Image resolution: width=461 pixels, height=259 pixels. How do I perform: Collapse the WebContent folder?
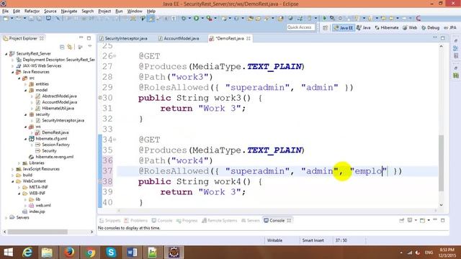pos(13,181)
